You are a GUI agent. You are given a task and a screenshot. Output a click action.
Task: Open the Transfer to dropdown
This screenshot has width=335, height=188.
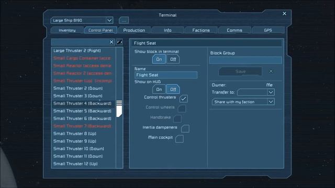coord(256,92)
